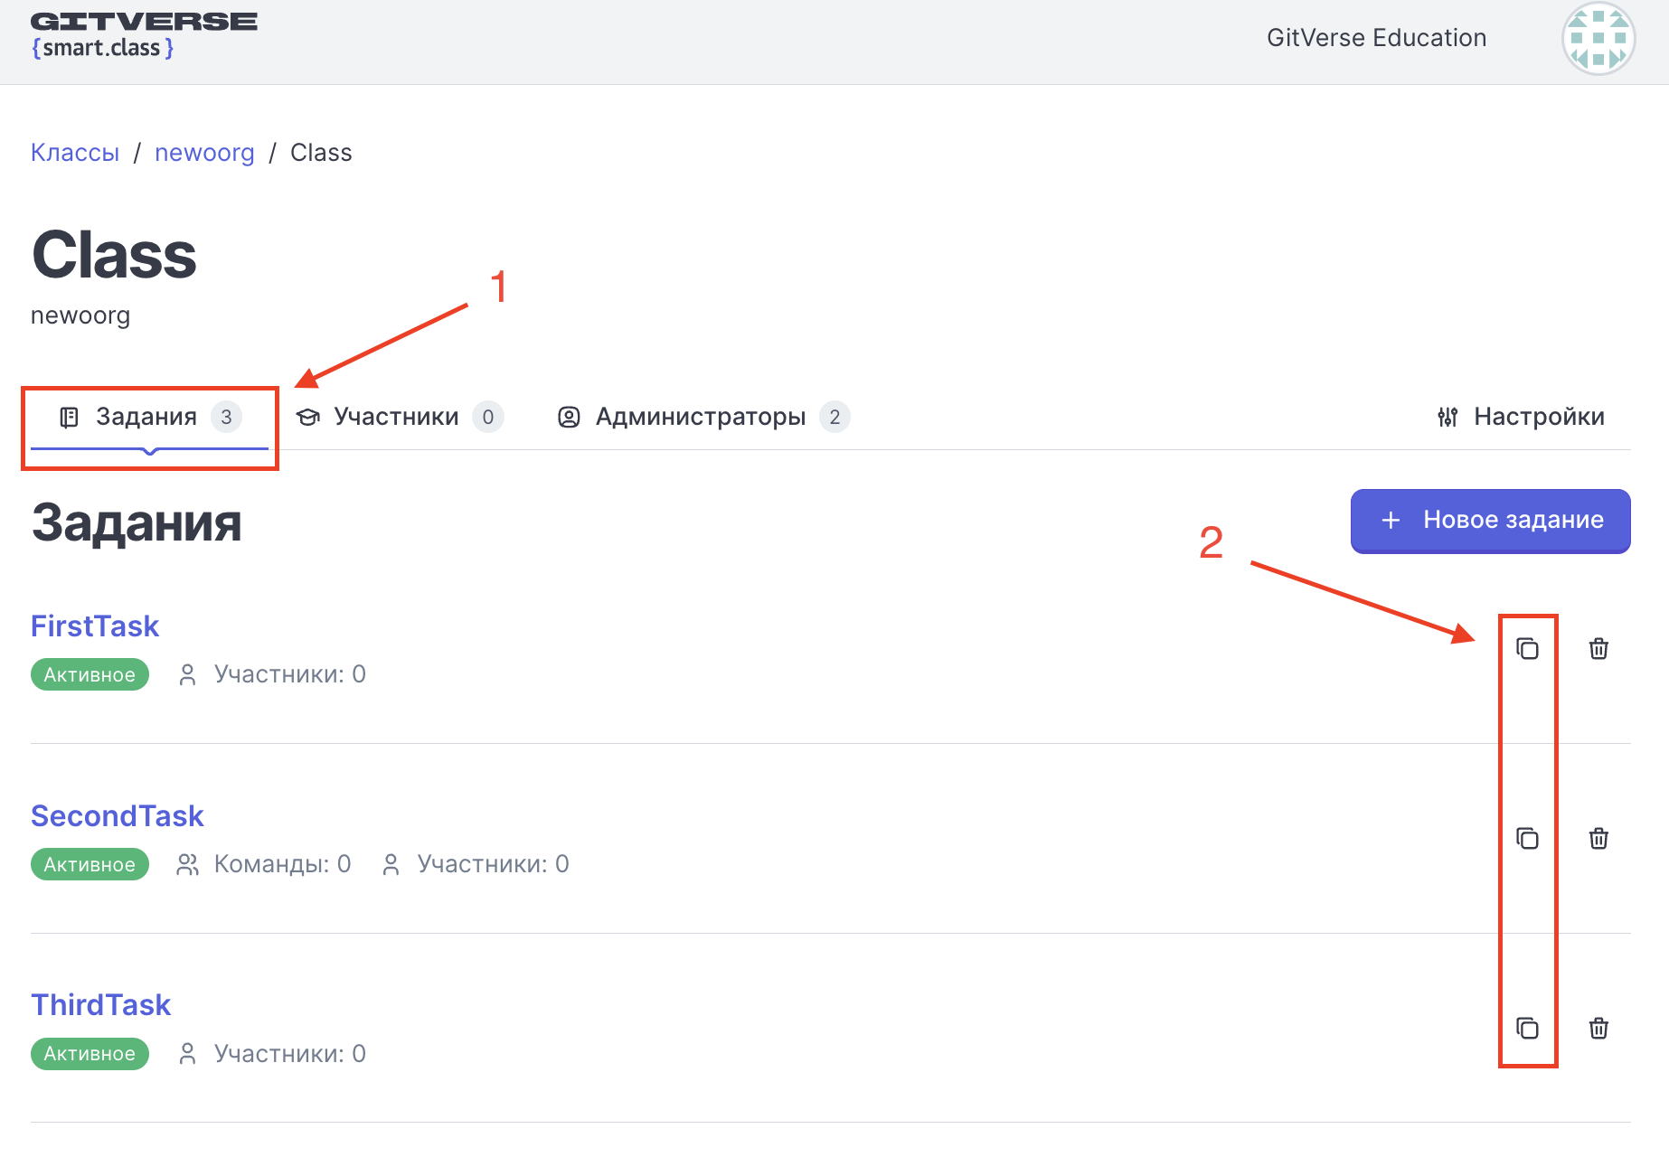1669x1157 pixels.
Task: Open the FirstTask link
Action: coord(95,626)
